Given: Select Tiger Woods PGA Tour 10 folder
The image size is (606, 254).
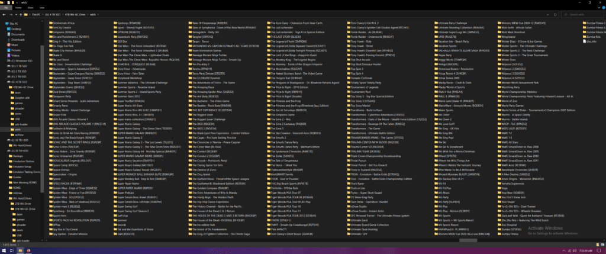Looking at the screenshot, I should point(286,207).
